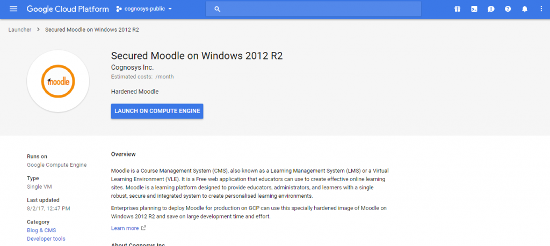Open the Learn more link
Image resolution: width=550 pixels, height=246 pixels.
click(x=125, y=228)
